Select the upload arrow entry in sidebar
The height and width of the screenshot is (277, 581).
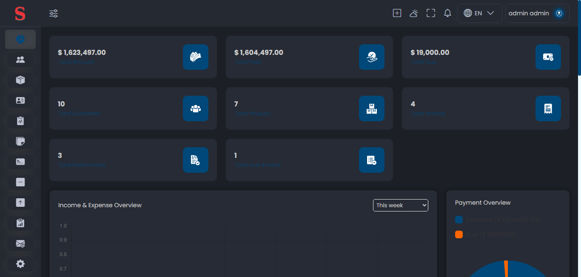coord(20,203)
